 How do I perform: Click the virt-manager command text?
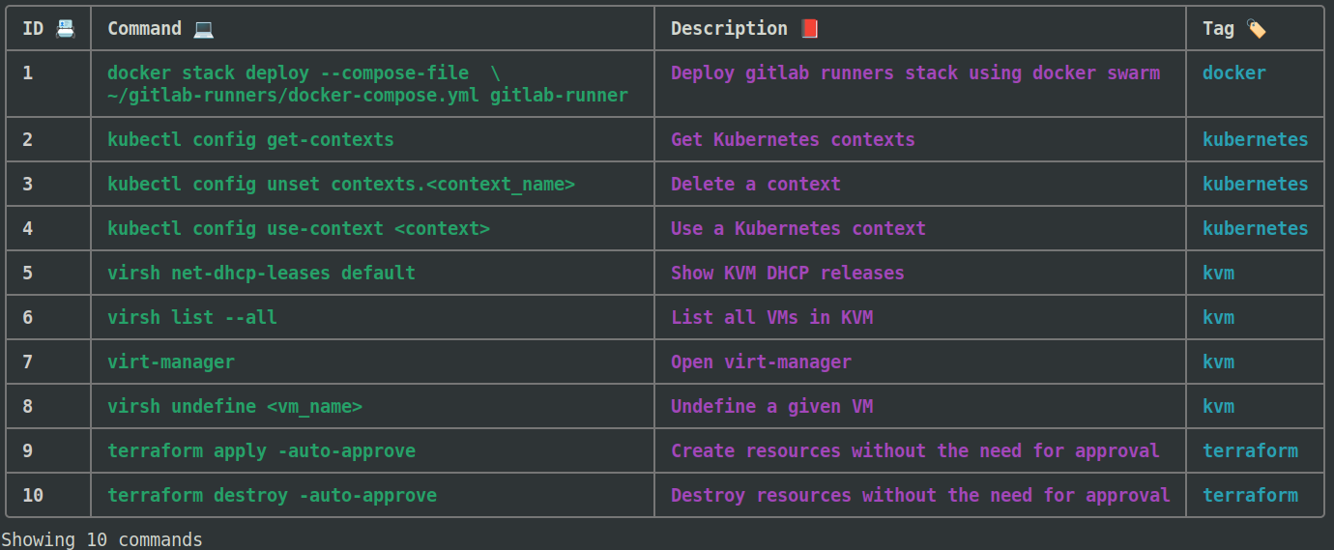point(171,362)
